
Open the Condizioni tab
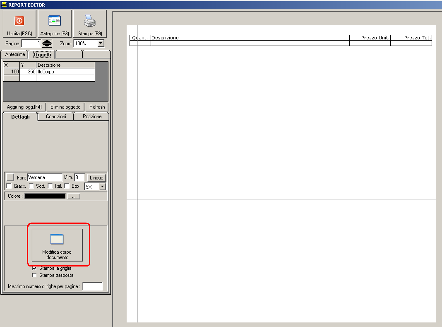click(x=56, y=116)
